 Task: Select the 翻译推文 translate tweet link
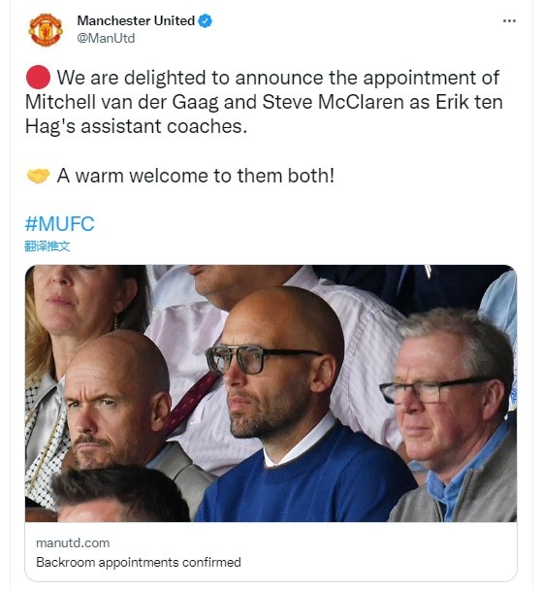coord(48,246)
